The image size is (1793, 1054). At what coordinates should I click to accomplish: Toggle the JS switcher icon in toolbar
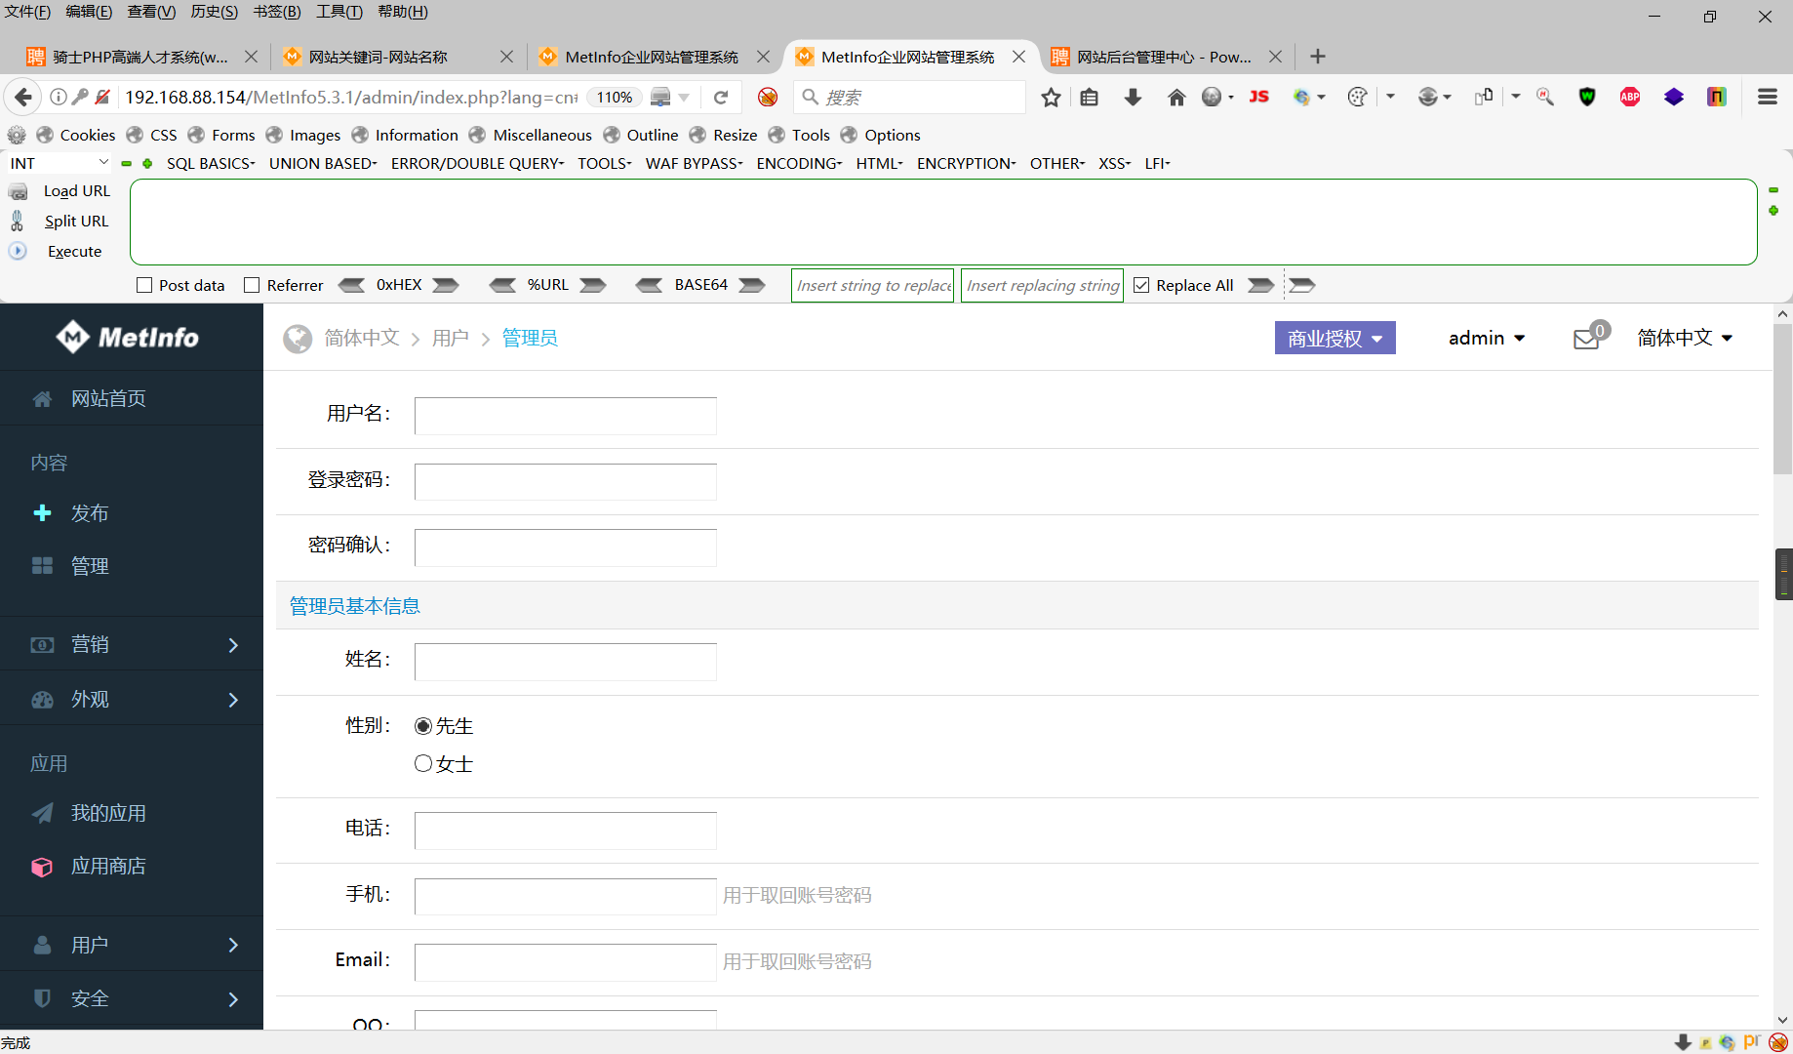pyautogui.click(x=1258, y=97)
